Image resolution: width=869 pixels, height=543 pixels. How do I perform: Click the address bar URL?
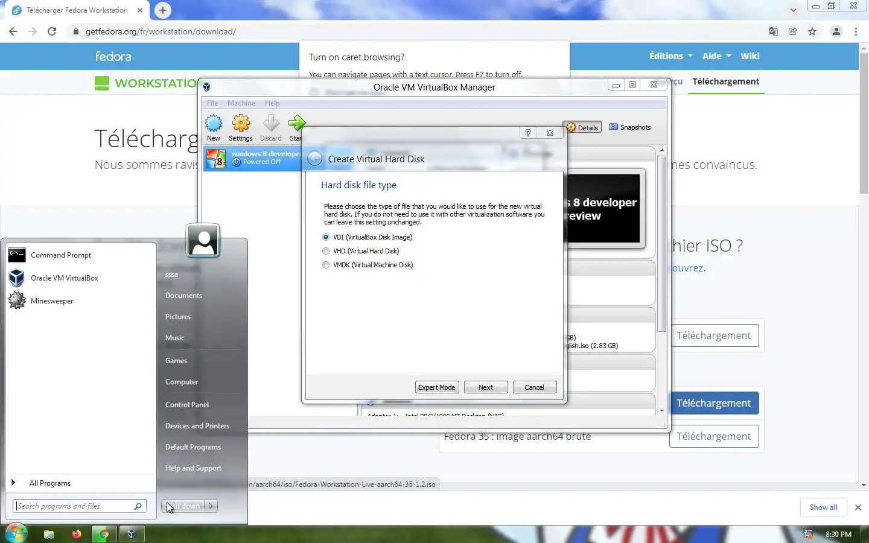[x=161, y=31]
